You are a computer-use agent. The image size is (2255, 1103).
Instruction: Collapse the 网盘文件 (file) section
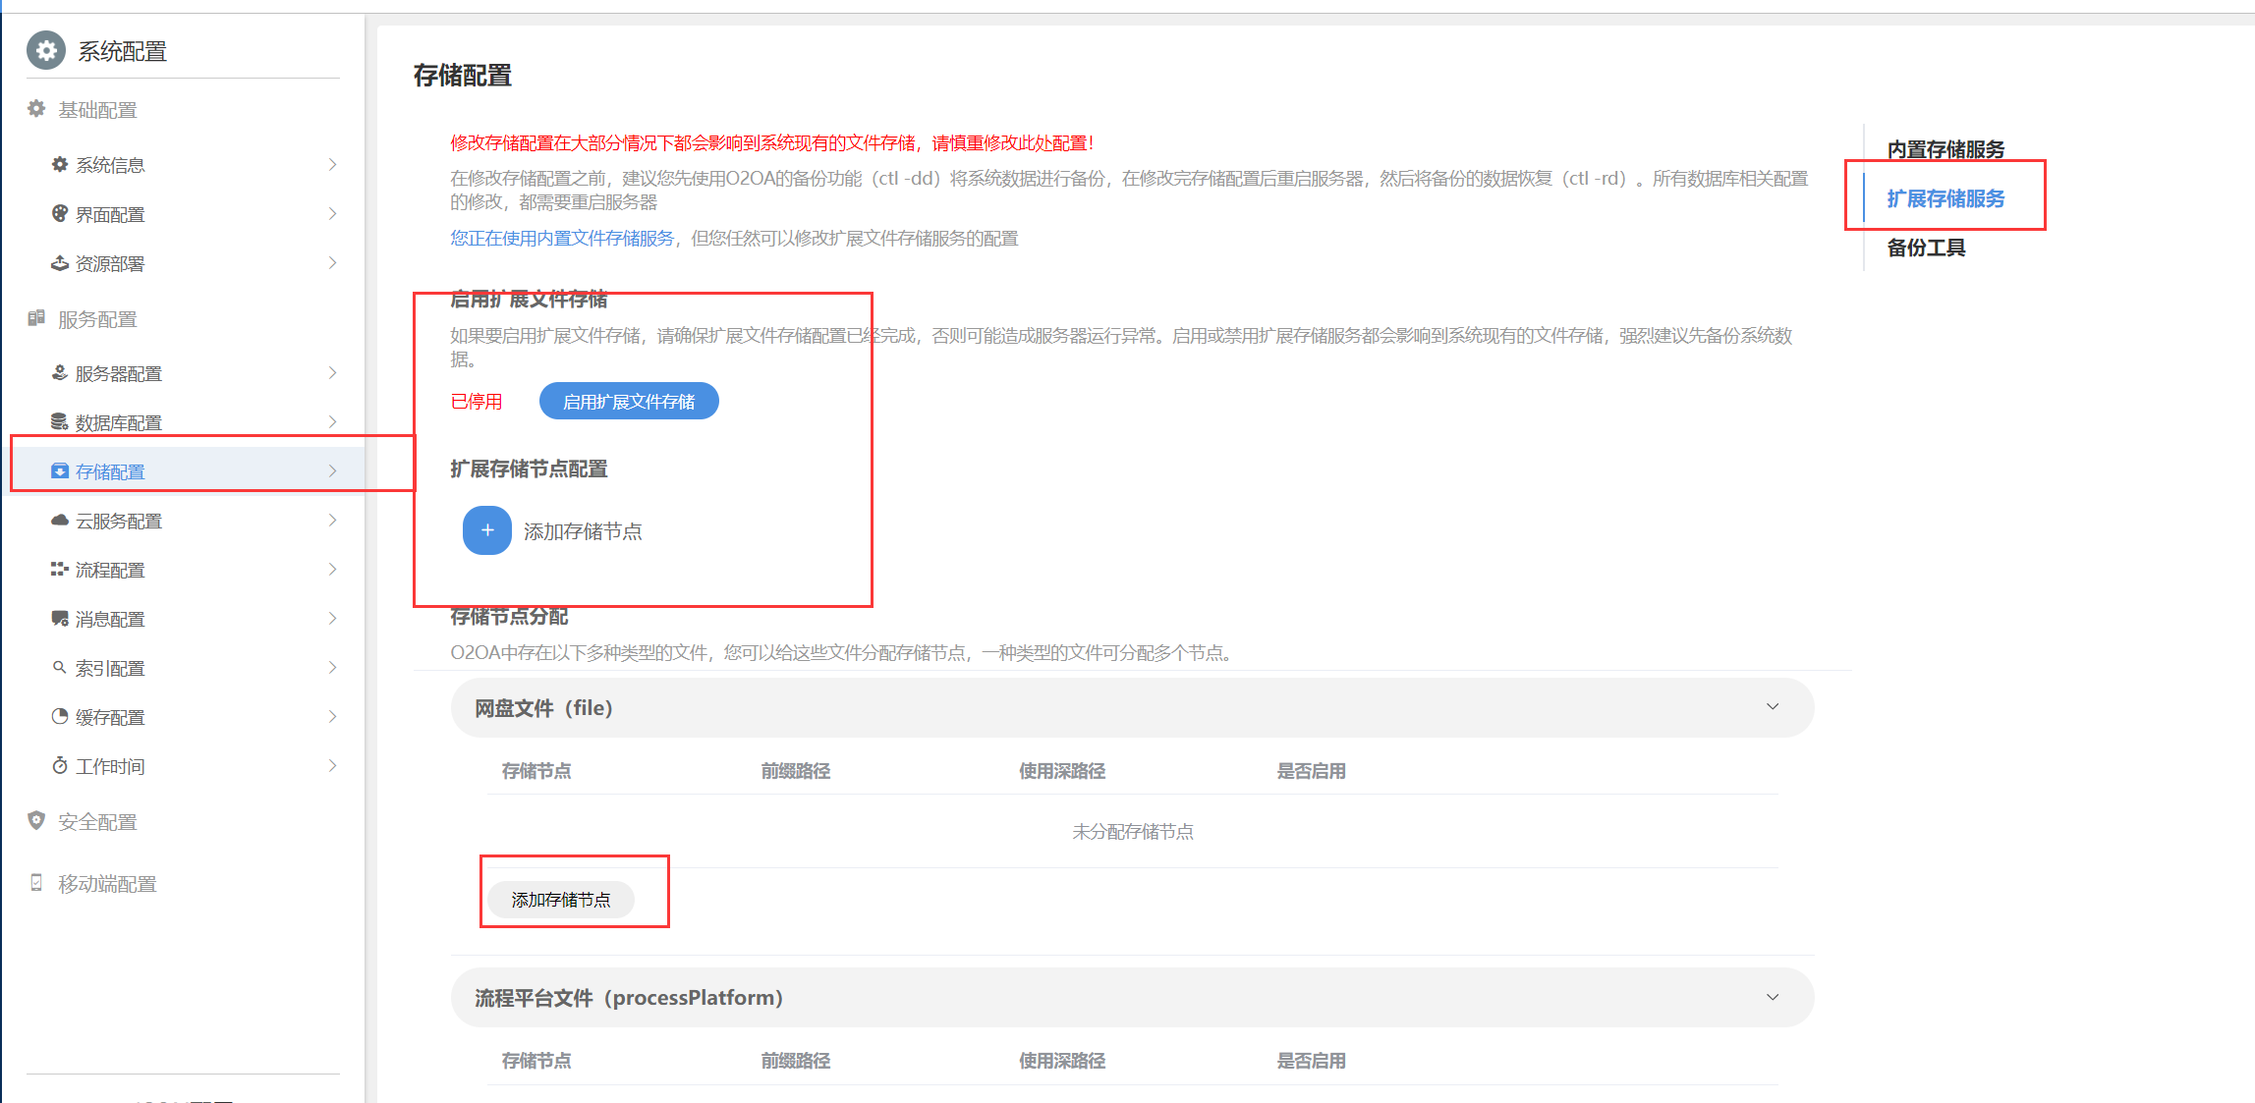tap(1773, 707)
